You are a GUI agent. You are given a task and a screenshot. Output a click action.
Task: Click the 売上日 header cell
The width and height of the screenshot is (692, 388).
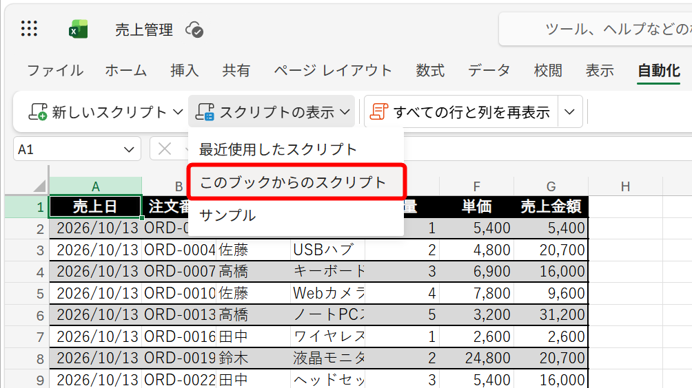point(95,206)
